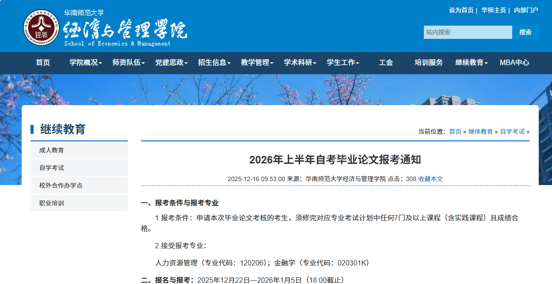Open the 内部门户 portal link
The width and height of the screenshot is (552, 284).
526,10
